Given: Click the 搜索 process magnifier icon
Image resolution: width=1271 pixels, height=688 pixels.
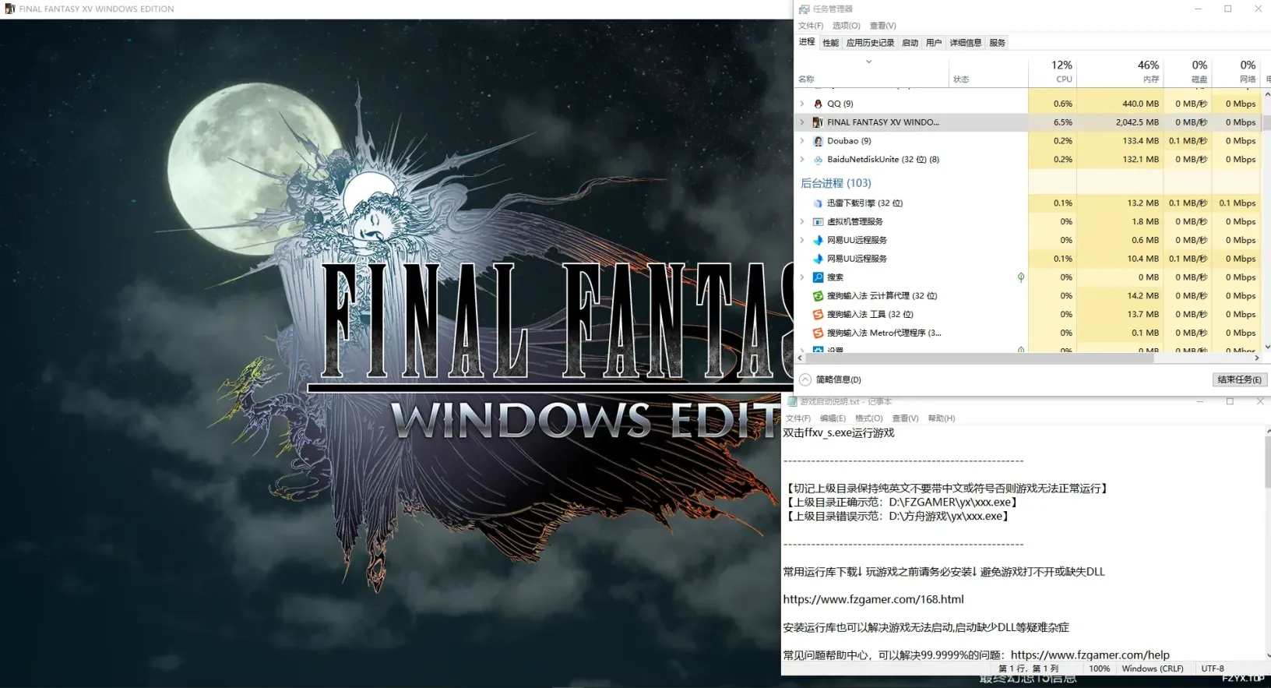Looking at the screenshot, I should point(818,277).
